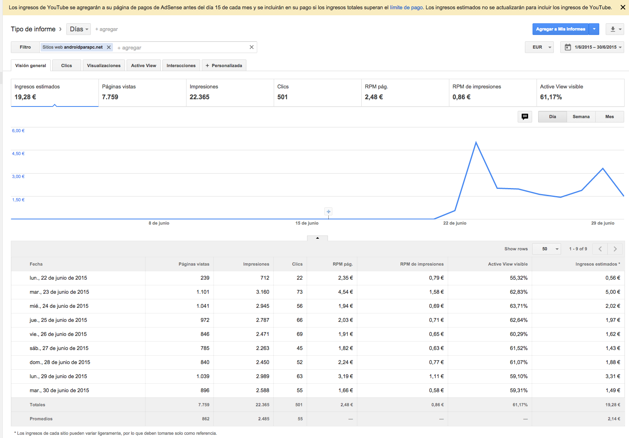Viewport: 629px width, 438px height.
Task: Open the Visualizaciones tab
Action: pyautogui.click(x=104, y=65)
